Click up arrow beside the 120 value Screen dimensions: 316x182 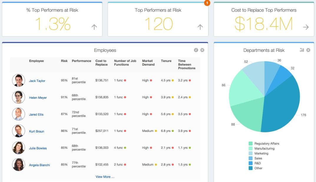tap(200, 27)
